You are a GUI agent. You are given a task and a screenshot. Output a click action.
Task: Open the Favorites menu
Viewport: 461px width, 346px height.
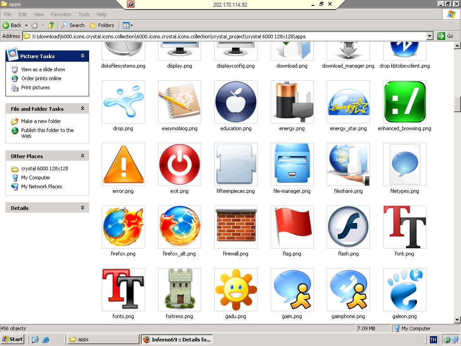tap(61, 14)
